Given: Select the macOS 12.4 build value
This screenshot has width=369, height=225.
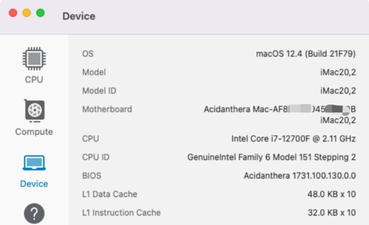Looking at the screenshot, I should click(306, 53).
